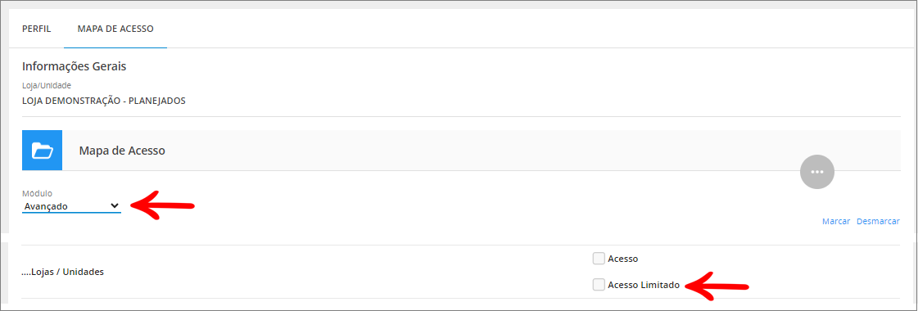918x311 pixels.
Task: Click the Módulo field label
Action: click(x=38, y=193)
